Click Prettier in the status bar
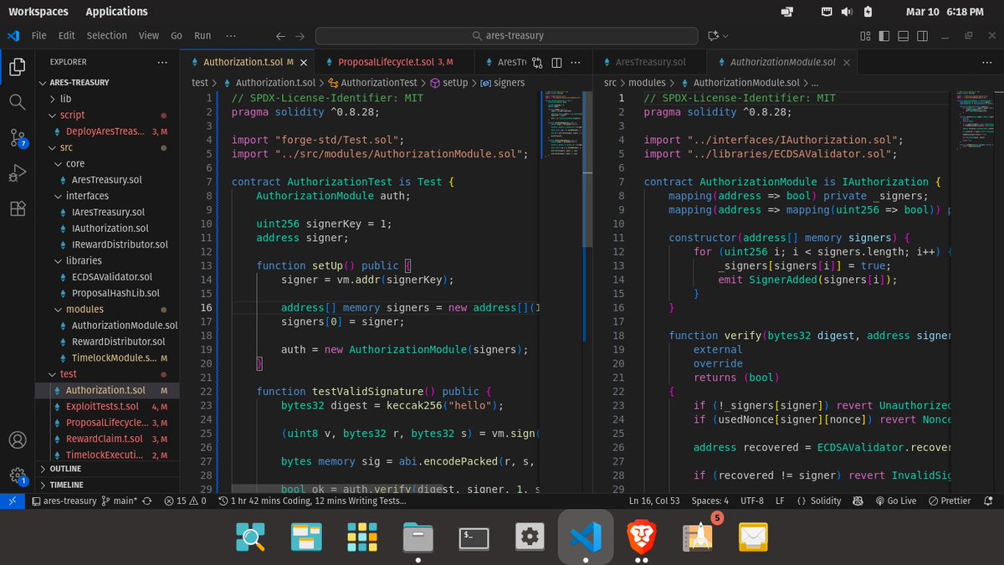1004x565 pixels. click(x=950, y=501)
